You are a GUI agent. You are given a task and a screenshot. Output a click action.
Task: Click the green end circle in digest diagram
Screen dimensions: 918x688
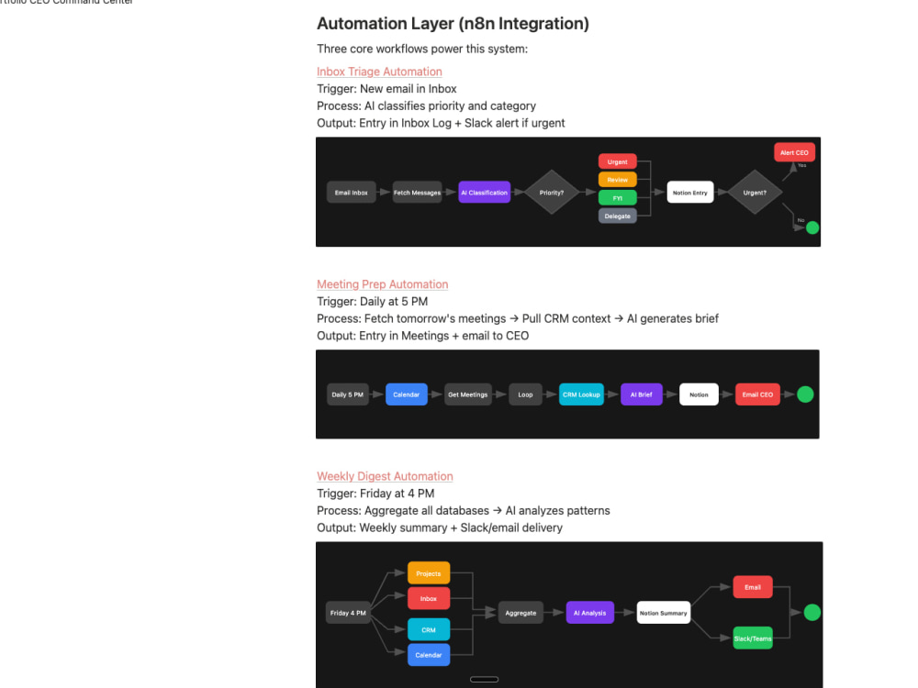click(x=812, y=613)
